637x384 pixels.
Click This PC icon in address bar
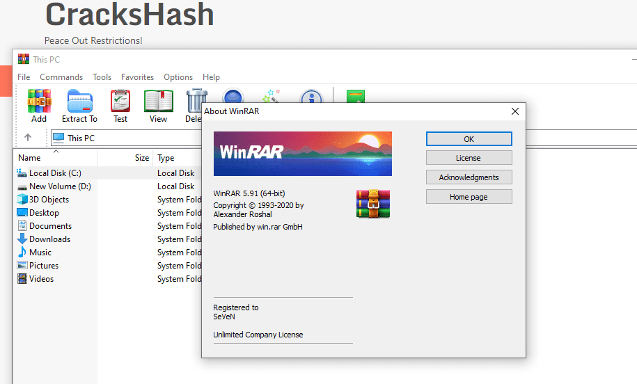click(58, 138)
